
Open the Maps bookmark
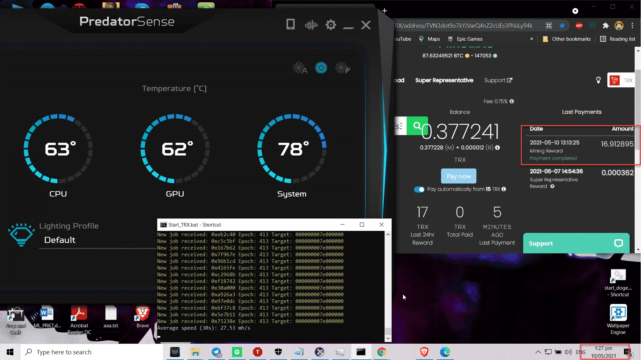429,39
